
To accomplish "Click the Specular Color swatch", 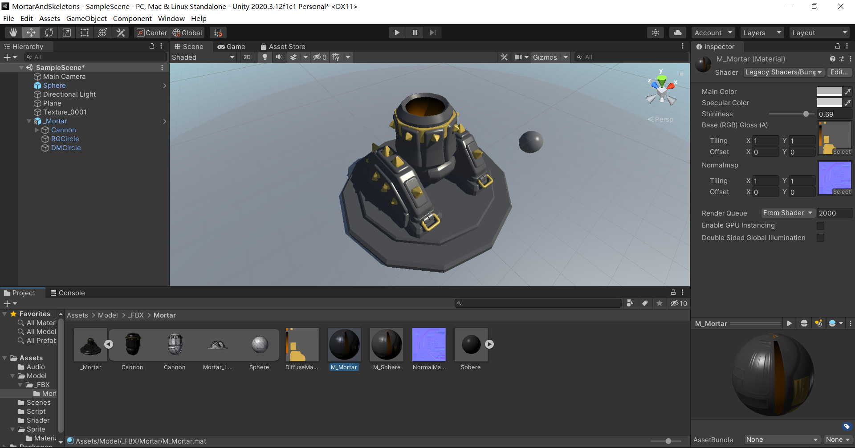I will click(829, 102).
